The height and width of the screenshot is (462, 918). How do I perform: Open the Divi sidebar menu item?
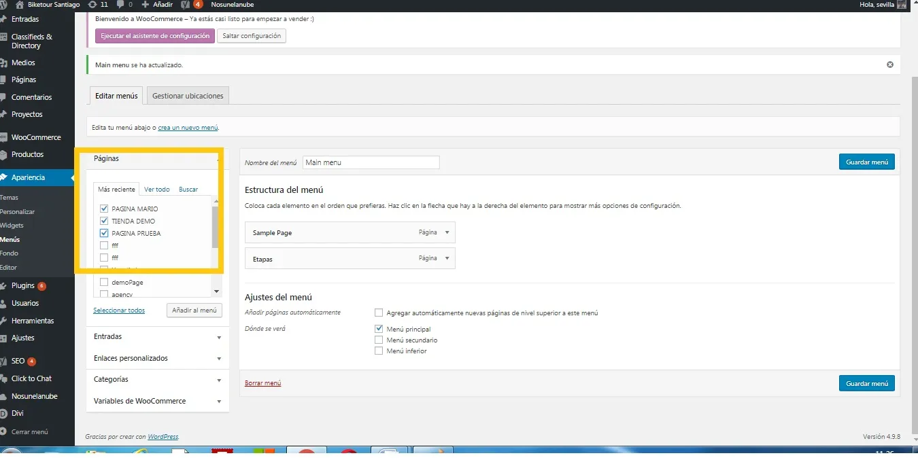tap(18, 413)
